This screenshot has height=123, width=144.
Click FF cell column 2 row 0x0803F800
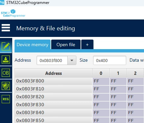(x=135, y=81)
